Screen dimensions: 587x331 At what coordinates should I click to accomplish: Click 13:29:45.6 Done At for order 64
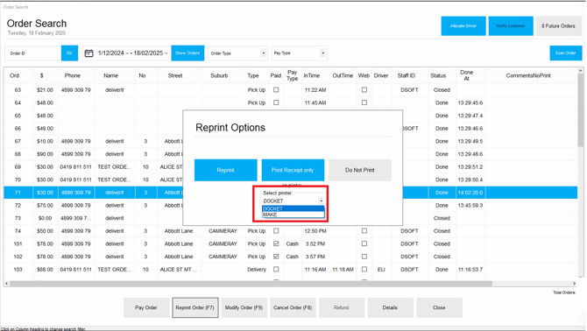tap(470, 102)
